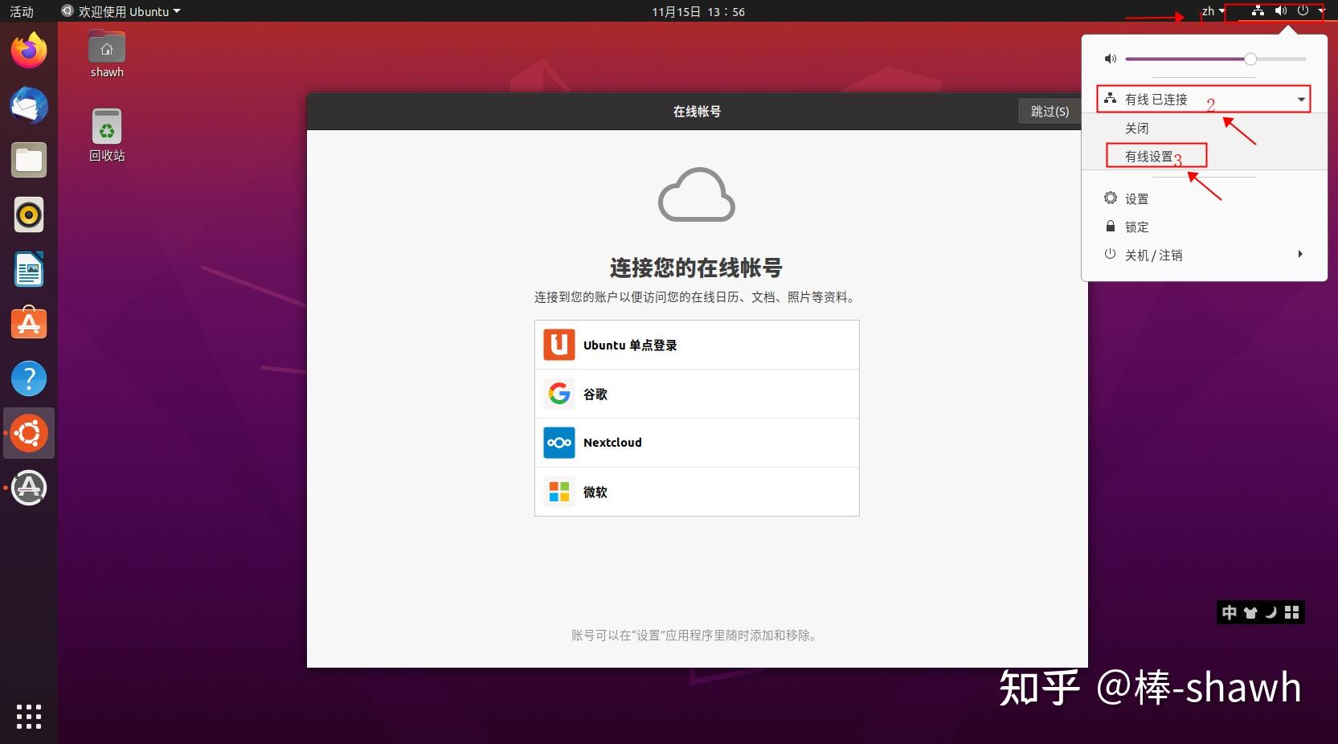Open the Ubuntu Software store
Image resolution: width=1338 pixels, height=744 pixels.
[x=28, y=324]
